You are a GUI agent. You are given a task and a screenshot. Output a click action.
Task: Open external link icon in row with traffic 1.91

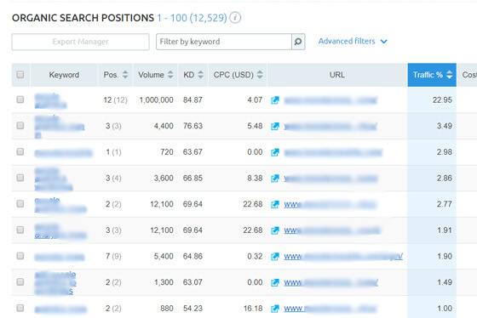click(x=275, y=230)
